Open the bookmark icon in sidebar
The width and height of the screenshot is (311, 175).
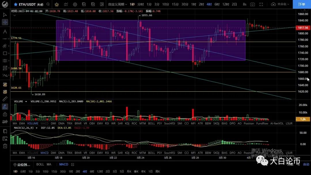point(5,131)
